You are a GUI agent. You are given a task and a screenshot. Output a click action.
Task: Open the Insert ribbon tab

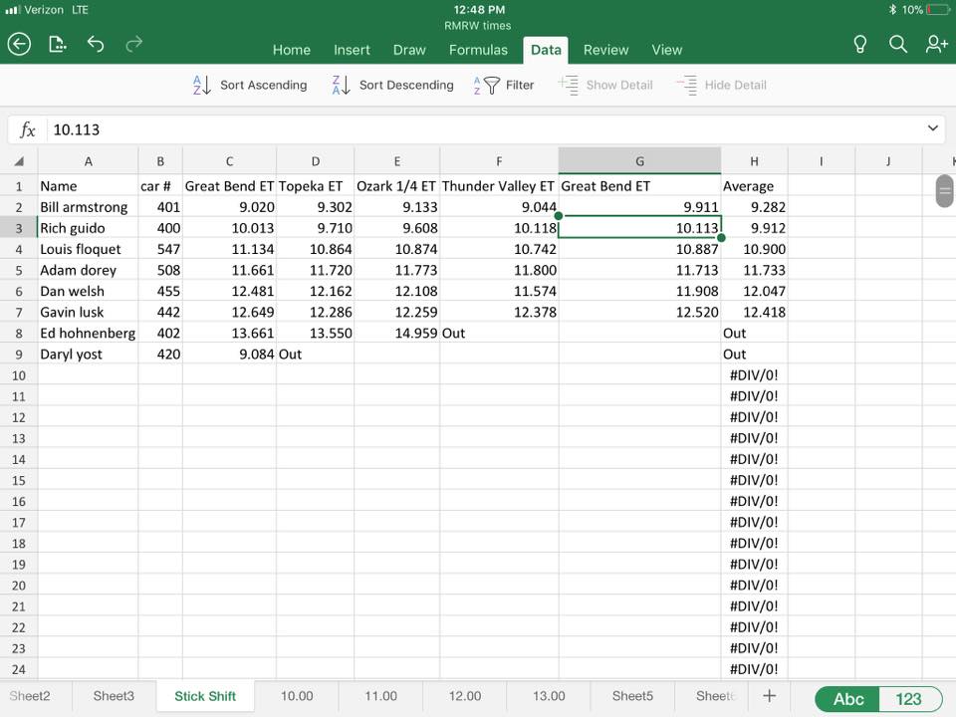pos(352,50)
